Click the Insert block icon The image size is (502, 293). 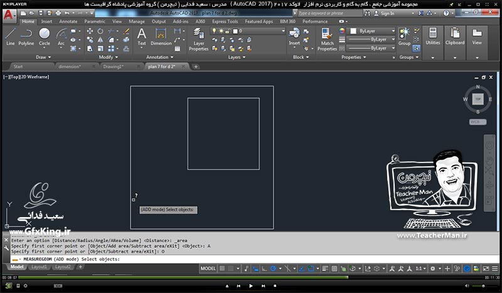[x=294, y=36]
